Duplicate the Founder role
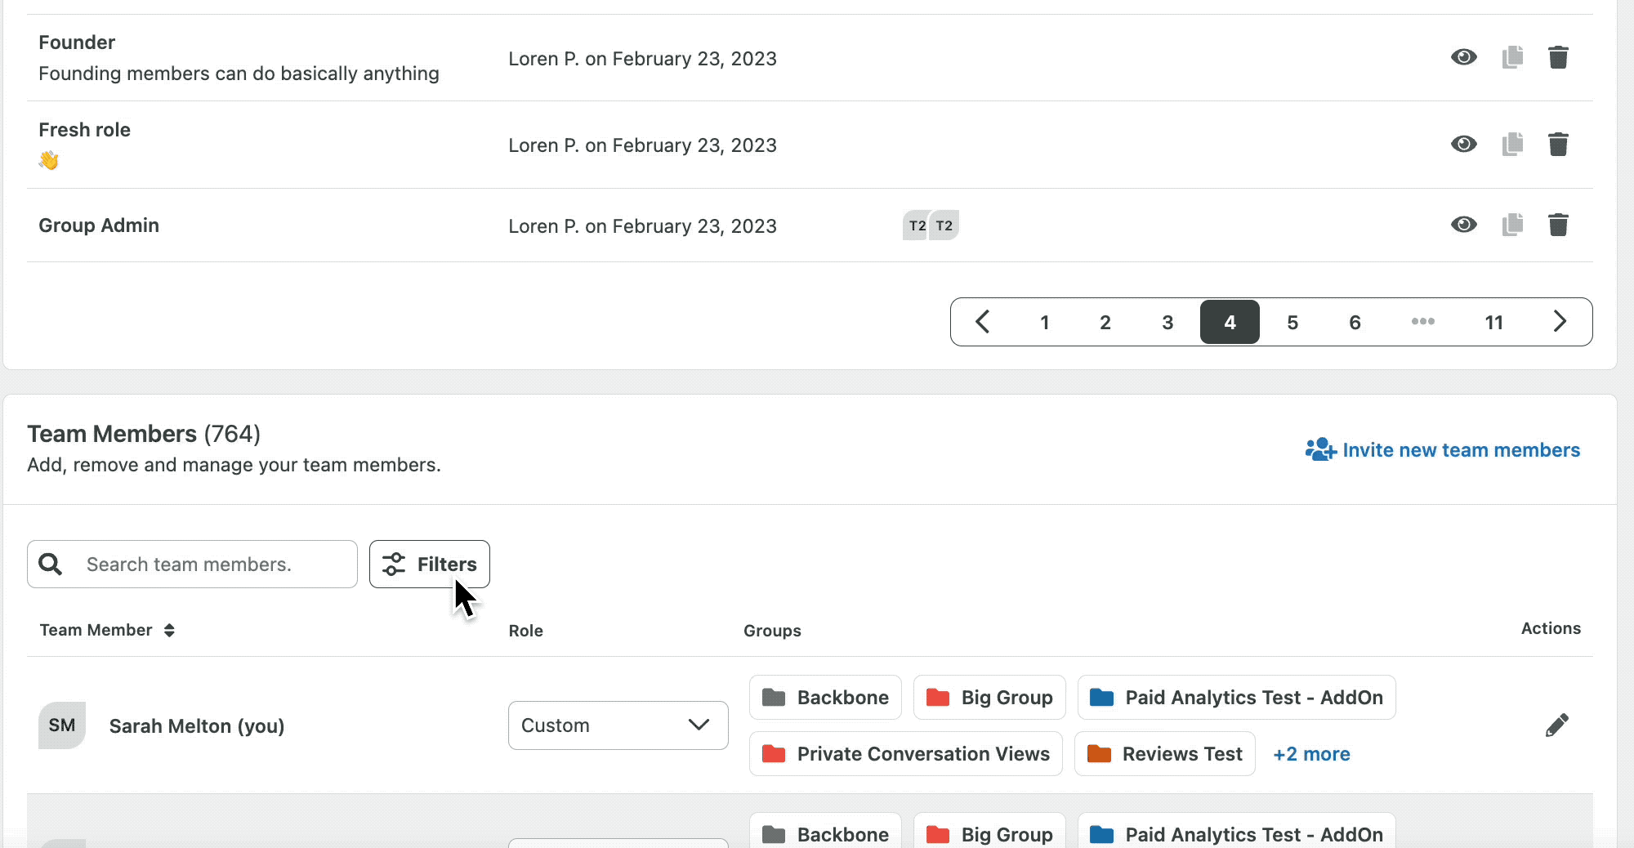Screen dimensions: 1634x848 [1512, 57]
